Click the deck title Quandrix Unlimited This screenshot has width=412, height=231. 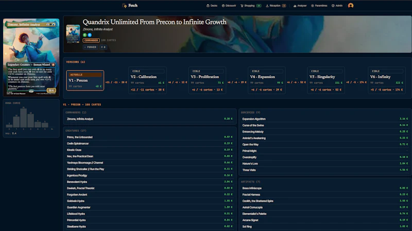pos(154,22)
